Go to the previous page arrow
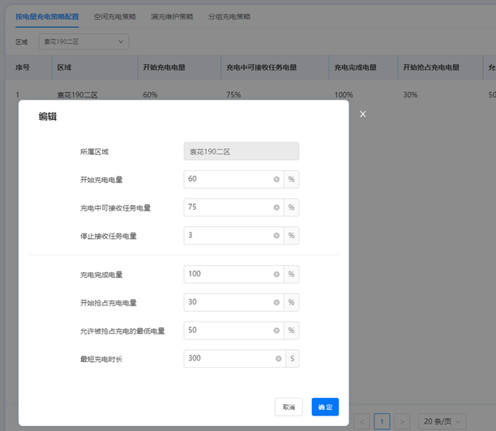Image resolution: width=496 pixels, height=431 pixels. pyautogui.click(x=361, y=421)
